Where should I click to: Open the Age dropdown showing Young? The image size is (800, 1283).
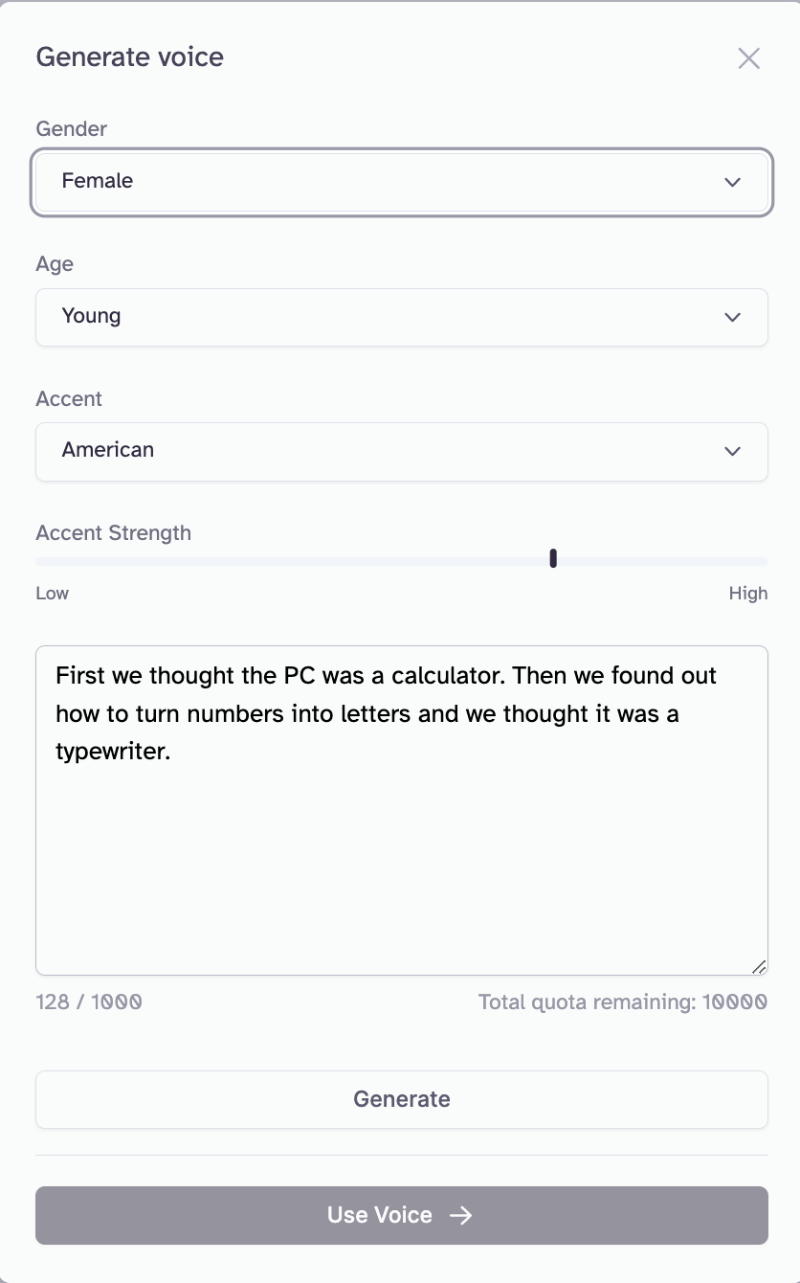pos(401,317)
